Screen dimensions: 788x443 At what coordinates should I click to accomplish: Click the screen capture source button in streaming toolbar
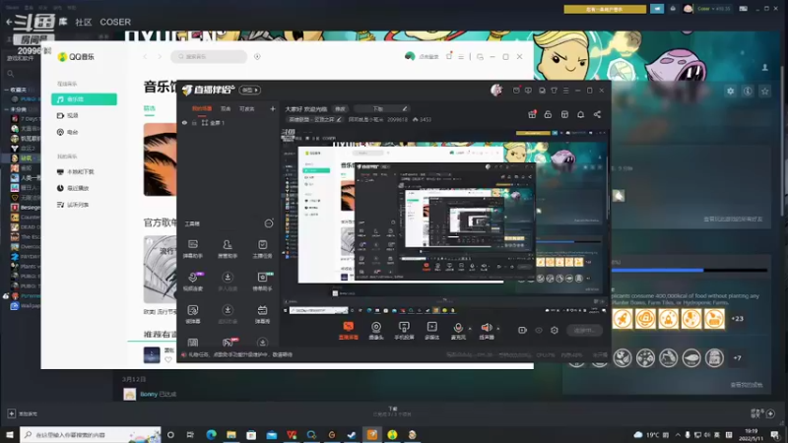(348, 331)
